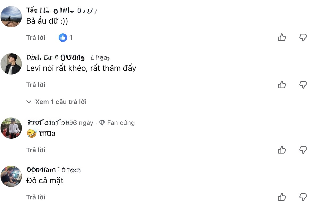Thumbs down the "Levi nói rất khéo" comment
Image resolution: width=313 pixels, height=201 pixels.
[x=303, y=85]
